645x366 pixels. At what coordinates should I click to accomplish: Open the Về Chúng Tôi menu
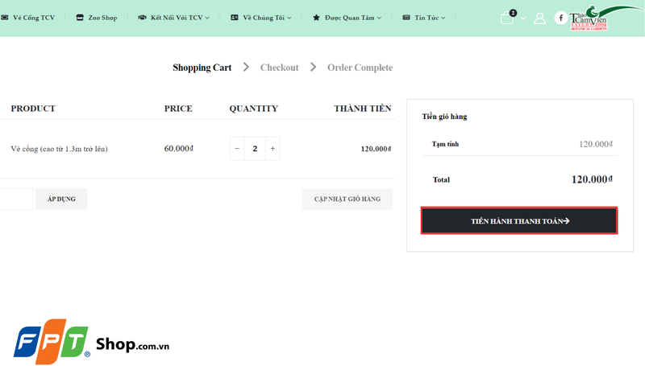(x=264, y=18)
